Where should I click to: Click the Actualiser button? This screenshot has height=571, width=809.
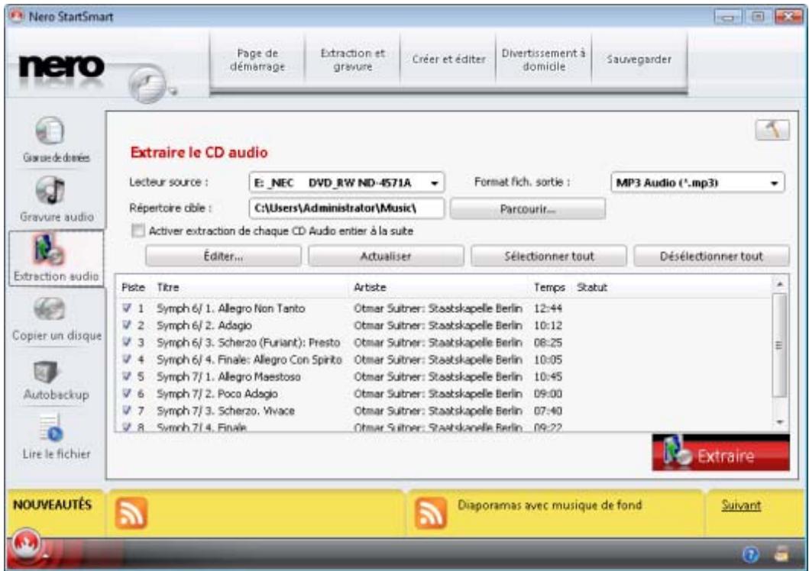tap(386, 256)
